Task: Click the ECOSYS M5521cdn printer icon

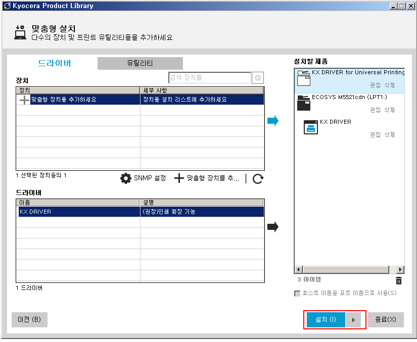Action: tap(304, 103)
